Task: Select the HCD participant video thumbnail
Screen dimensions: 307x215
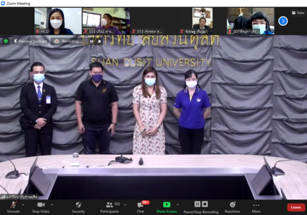Action: coord(58,21)
